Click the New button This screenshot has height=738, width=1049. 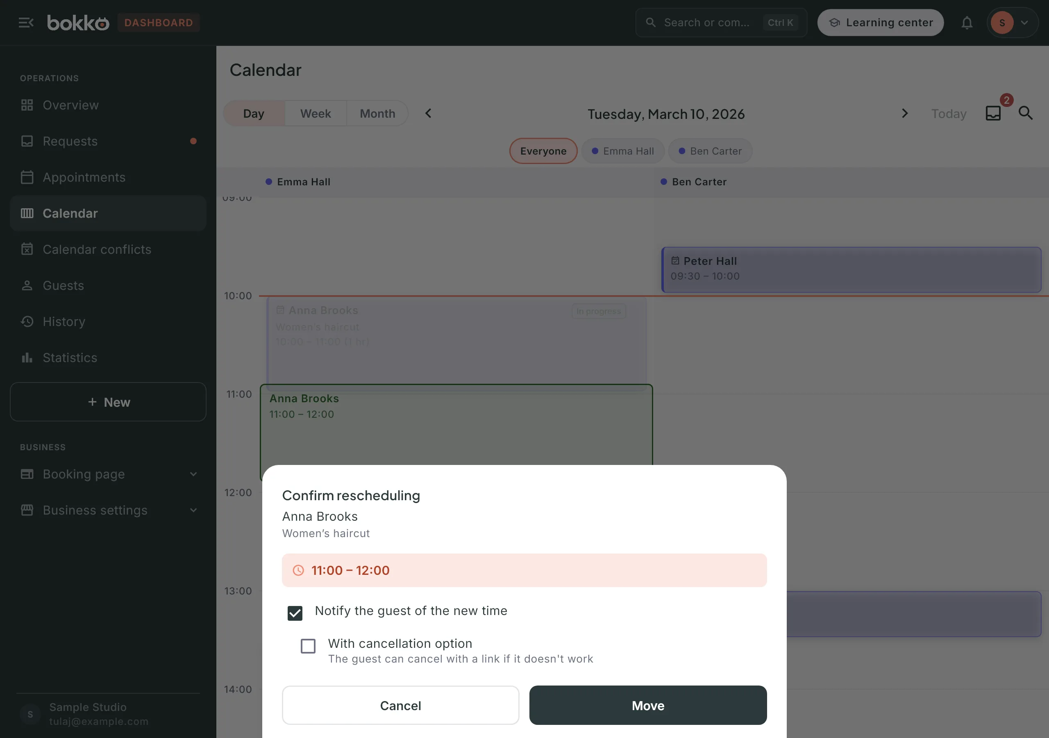108,402
